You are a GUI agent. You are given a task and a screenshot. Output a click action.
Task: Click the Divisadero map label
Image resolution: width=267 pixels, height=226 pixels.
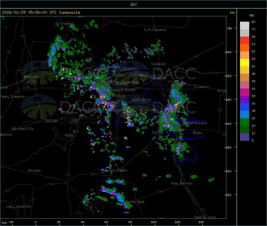click(64, 23)
